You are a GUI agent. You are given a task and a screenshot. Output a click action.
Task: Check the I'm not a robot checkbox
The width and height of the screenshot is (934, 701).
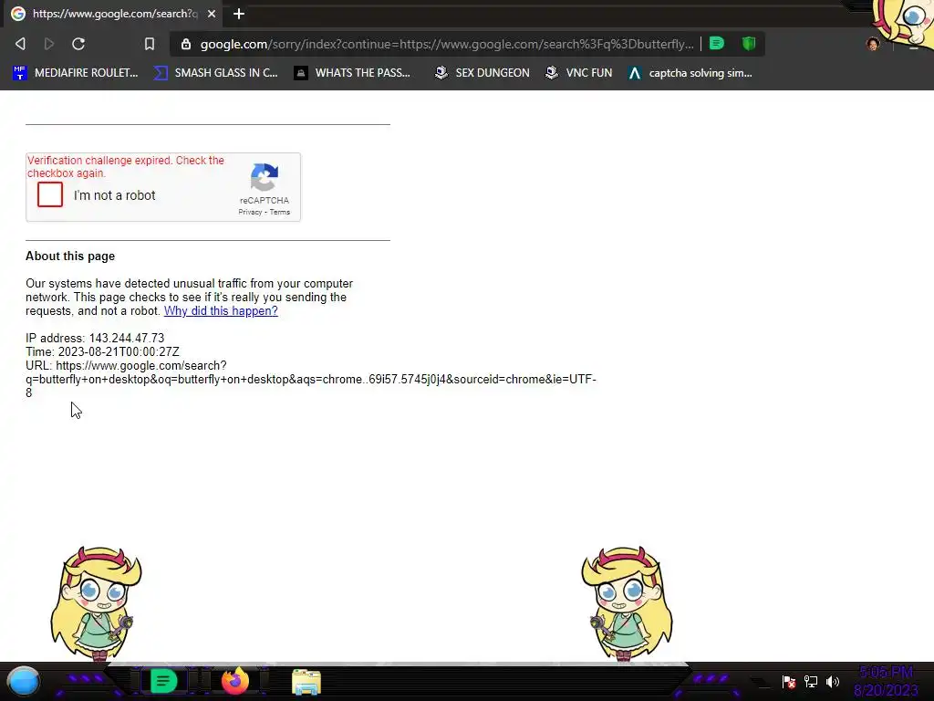click(50, 195)
